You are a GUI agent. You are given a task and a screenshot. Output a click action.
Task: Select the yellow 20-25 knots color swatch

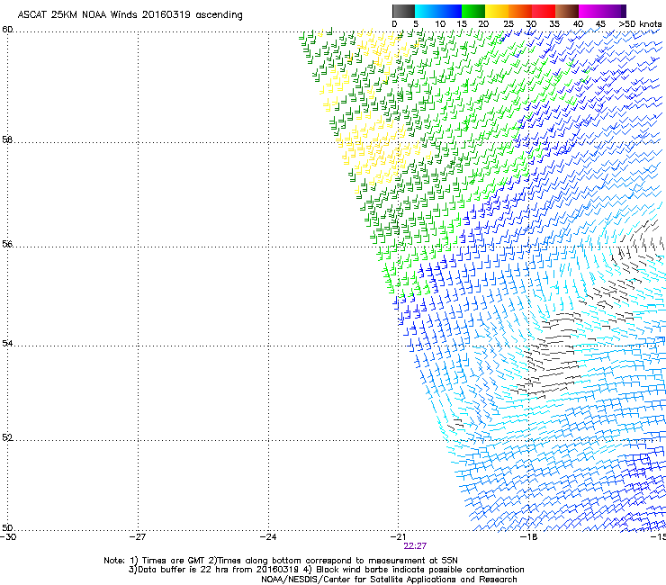(x=497, y=11)
